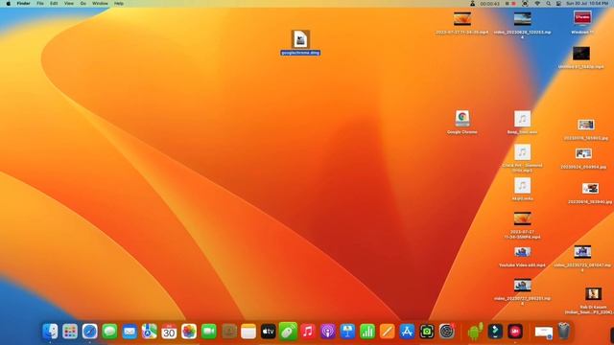
Task: Launch green Android icon in Dock
Action: pyautogui.click(x=475, y=332)
